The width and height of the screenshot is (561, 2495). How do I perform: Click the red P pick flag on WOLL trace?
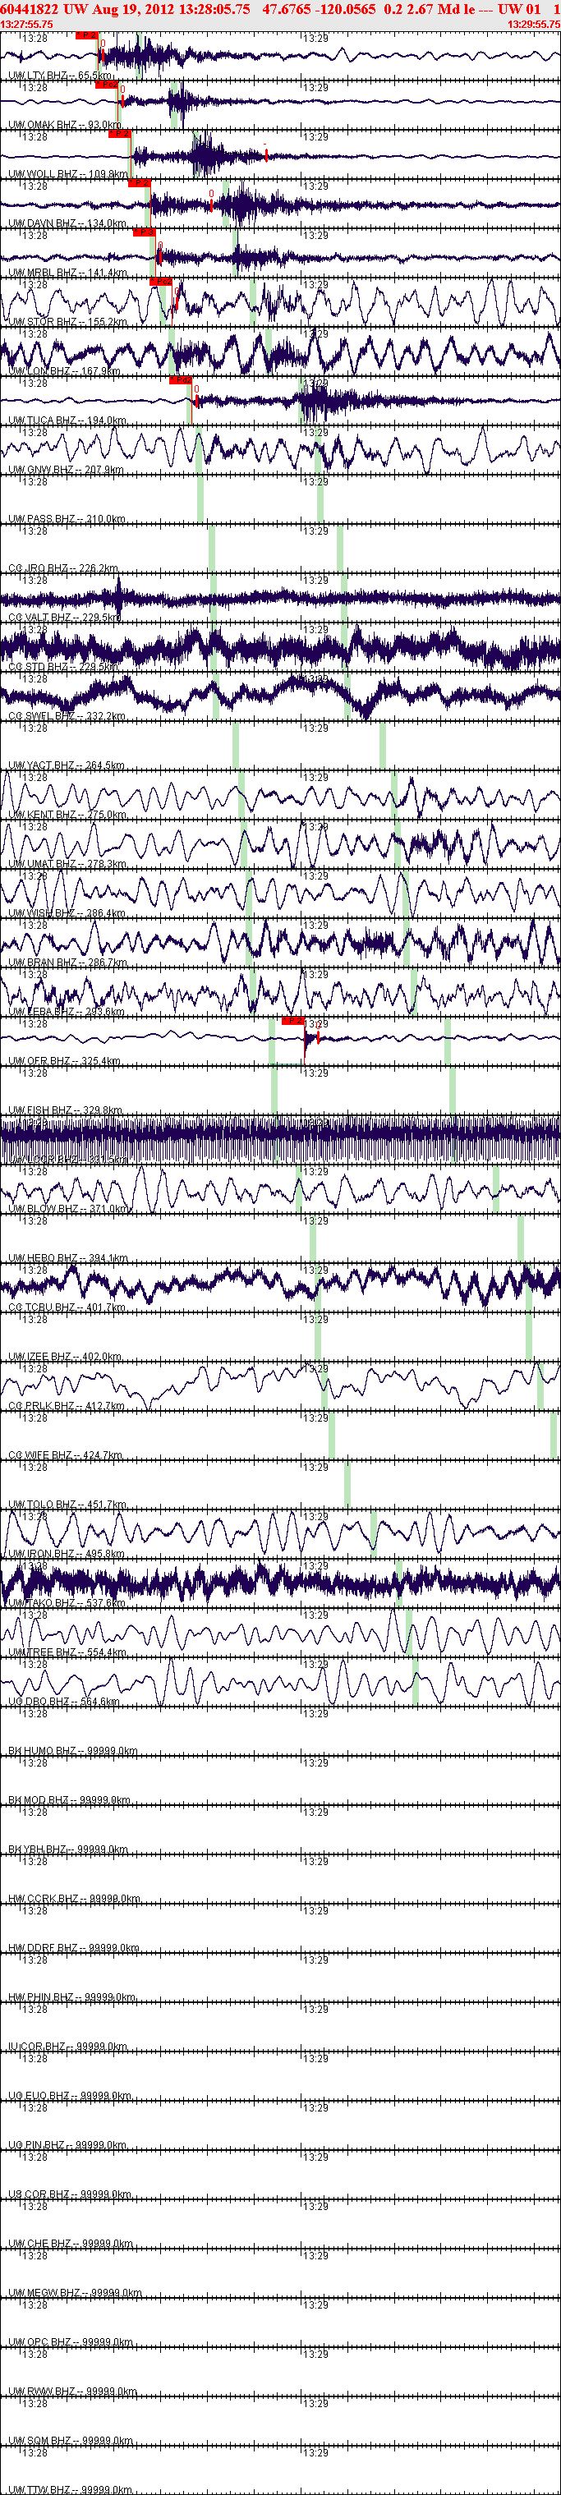pyautogui.click(x=119, y=134)
